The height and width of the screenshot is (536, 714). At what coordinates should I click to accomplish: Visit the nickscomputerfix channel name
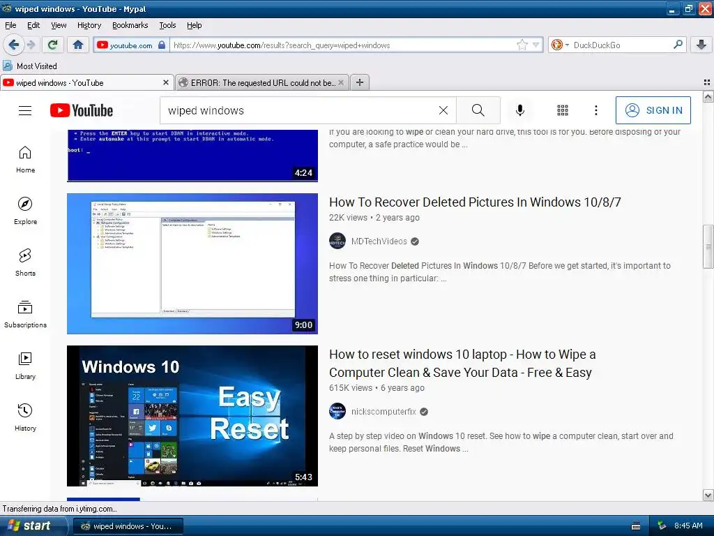coord(383,412)
